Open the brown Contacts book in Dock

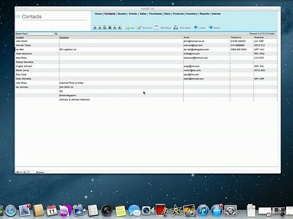pyautogui.click(x=38, y=210)
